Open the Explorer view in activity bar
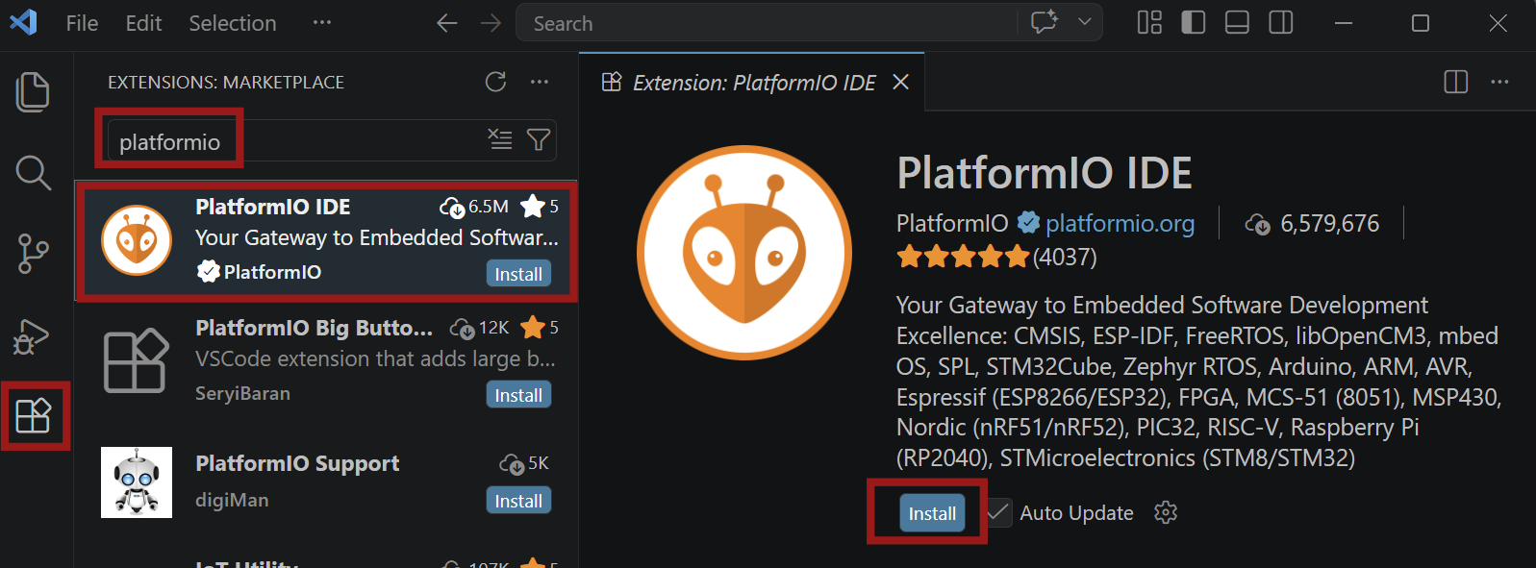 [33, 92]
